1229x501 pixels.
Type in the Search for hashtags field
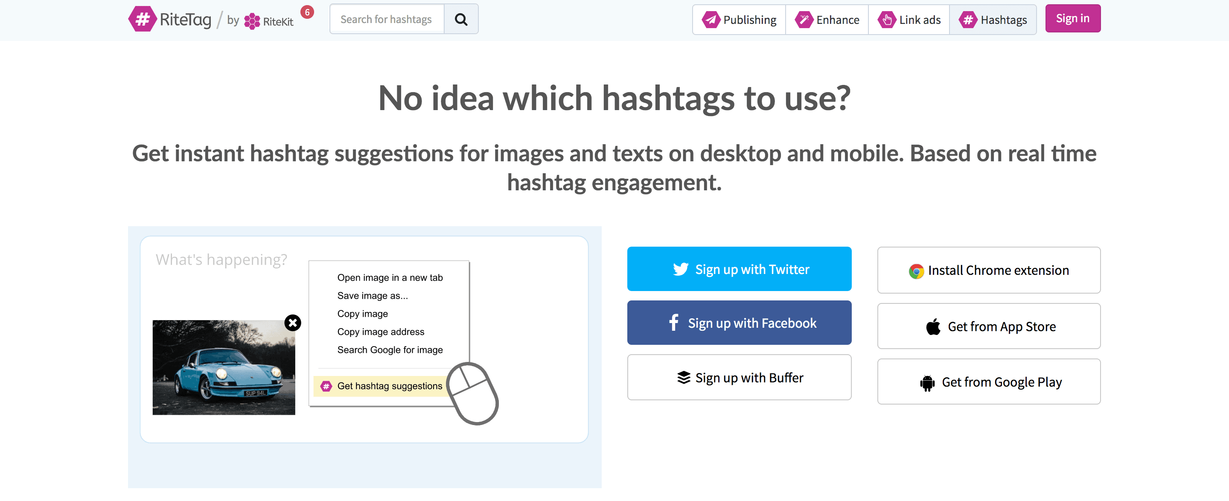point(387,19)
